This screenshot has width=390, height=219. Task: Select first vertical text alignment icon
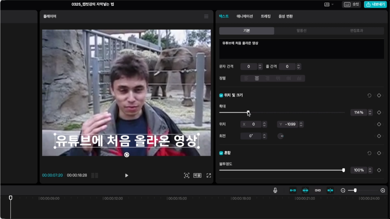pyautogui.click(x=278, y=78)
